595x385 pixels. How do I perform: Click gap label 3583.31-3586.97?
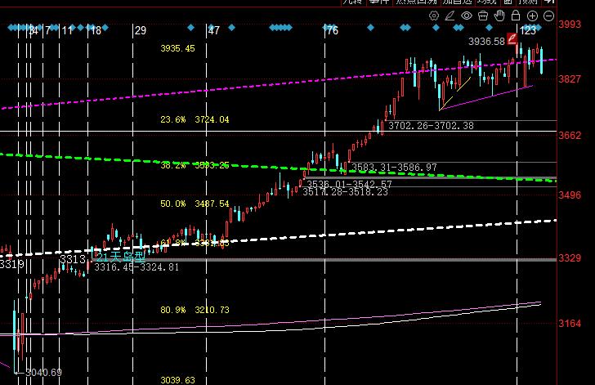pos(394,167)
